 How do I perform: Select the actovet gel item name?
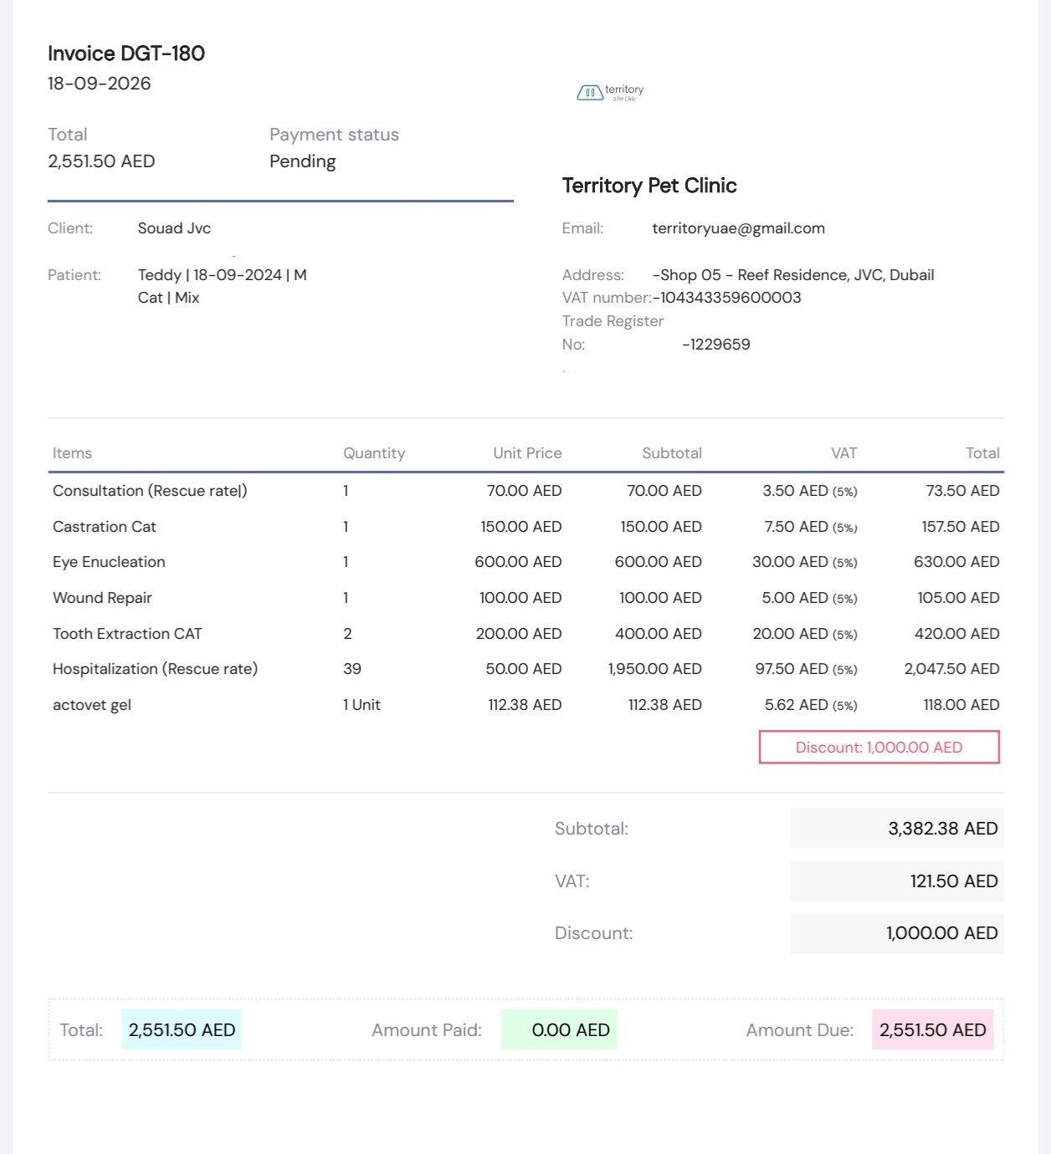pyautogui.click(x=92, y=705)
